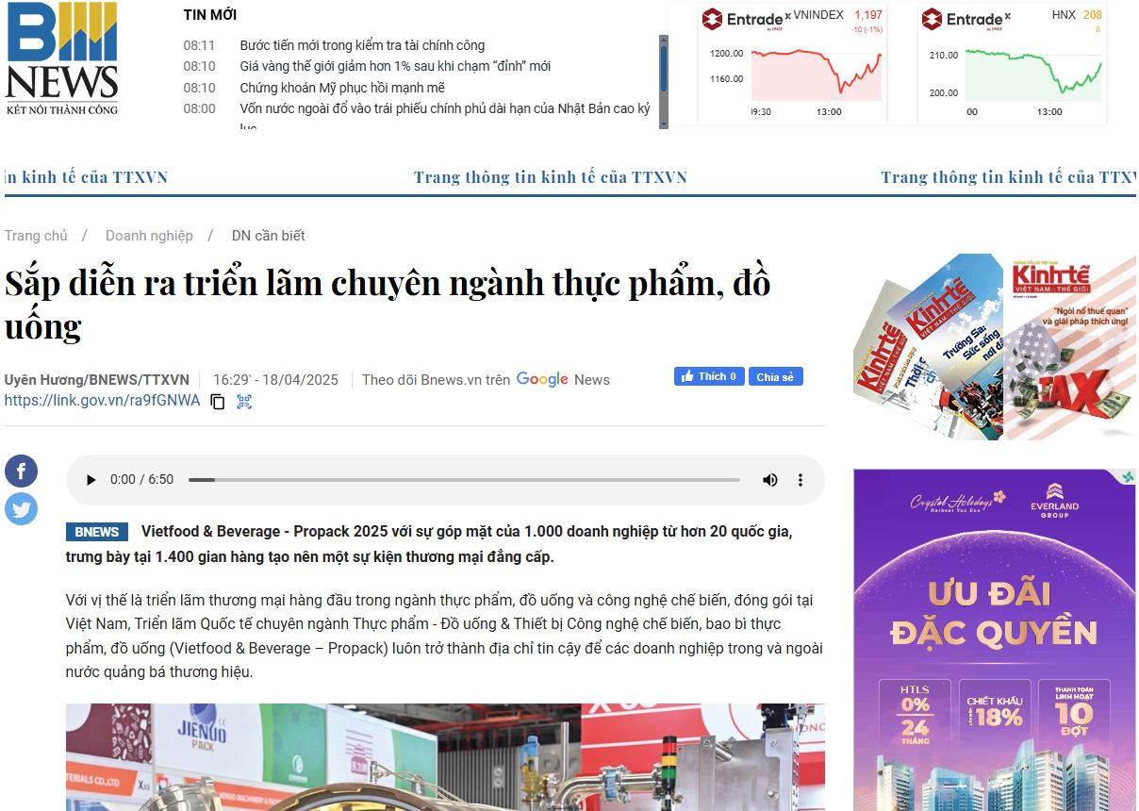The image size is (1139, 811).
Task: Open the VNINDEX Entrade chart
Action: click(x=792, y=64)
